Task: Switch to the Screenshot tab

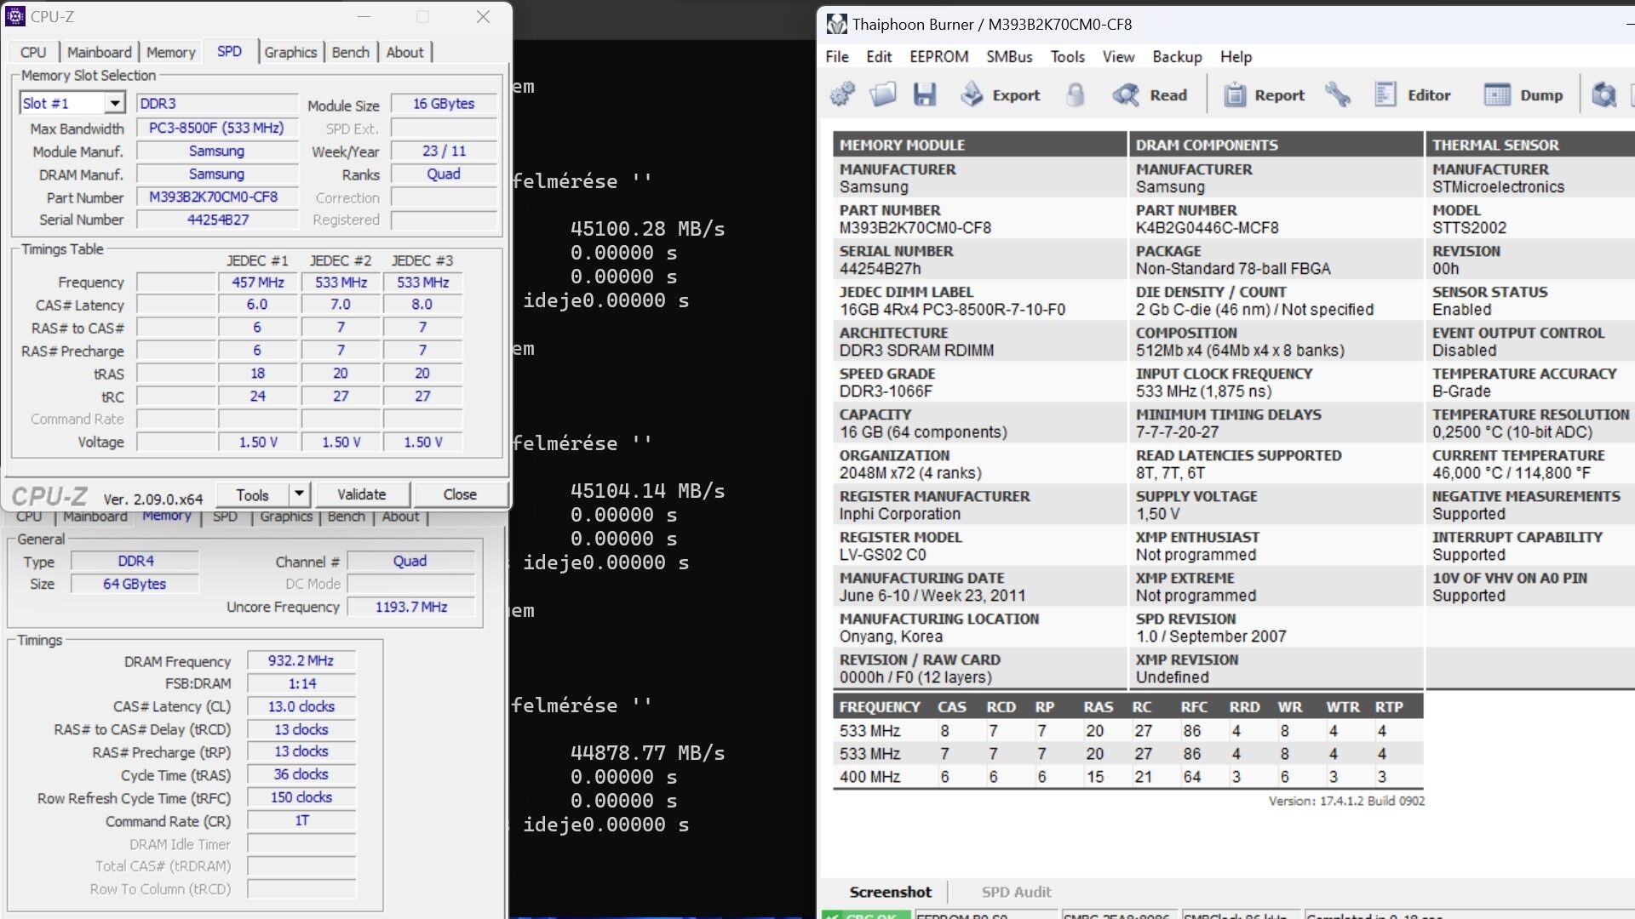Action: [890, 891]
